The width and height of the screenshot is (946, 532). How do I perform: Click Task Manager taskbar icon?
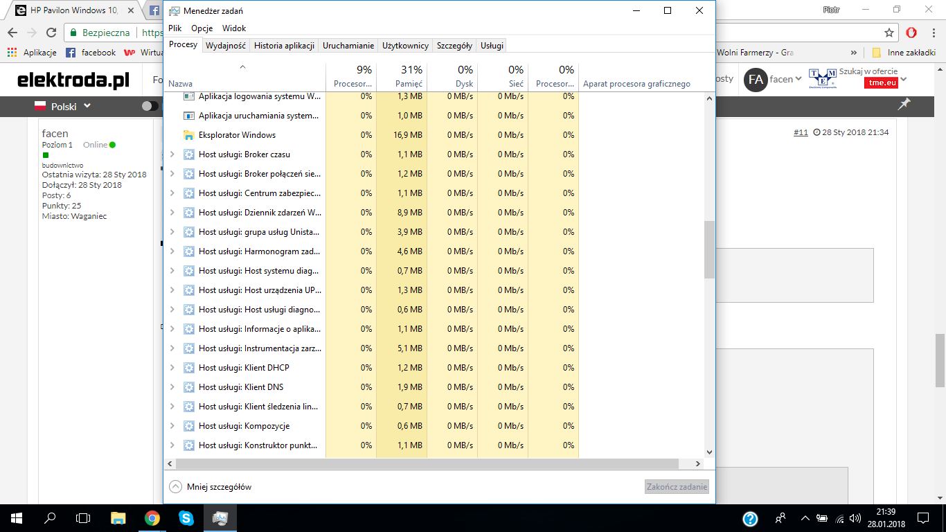[x=220, y=517]
